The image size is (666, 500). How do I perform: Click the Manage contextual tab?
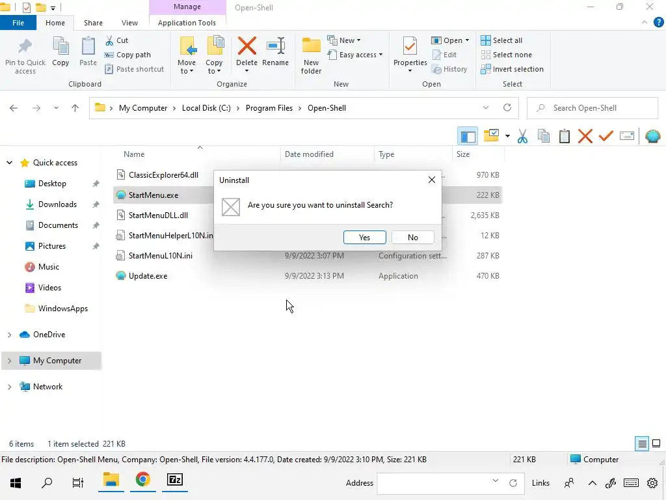pyautogui.click(x=187, y=7)
